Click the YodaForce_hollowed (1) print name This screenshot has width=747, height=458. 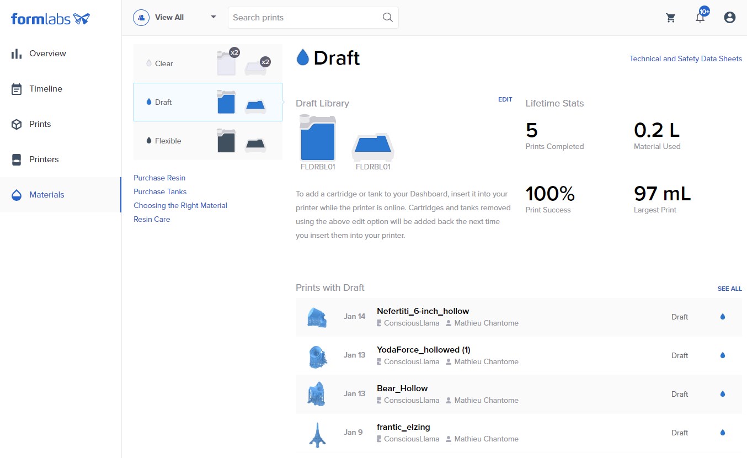pos(424,349)
